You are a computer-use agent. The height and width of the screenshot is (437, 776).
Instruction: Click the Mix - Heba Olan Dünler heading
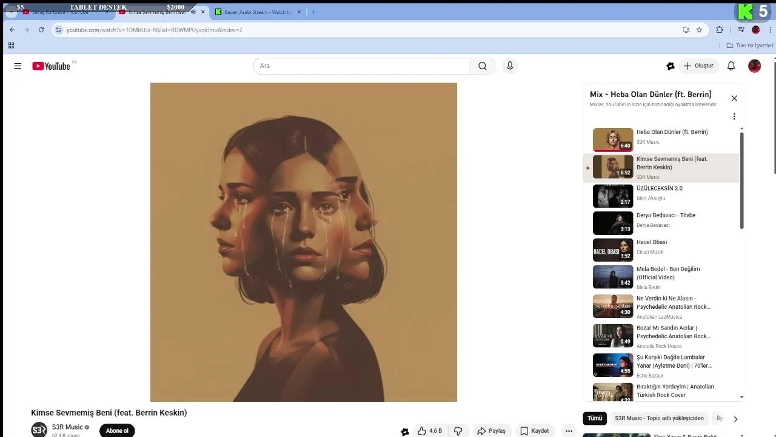[x=651, y=95]
